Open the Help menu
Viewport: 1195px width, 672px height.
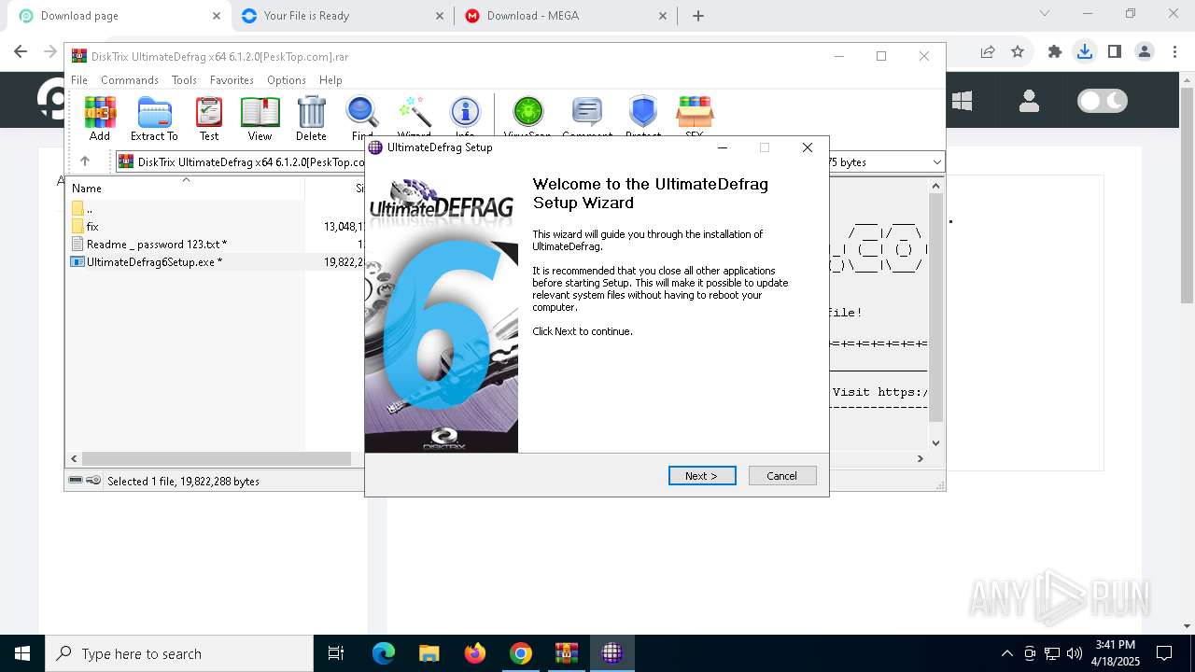click(330, 80)
